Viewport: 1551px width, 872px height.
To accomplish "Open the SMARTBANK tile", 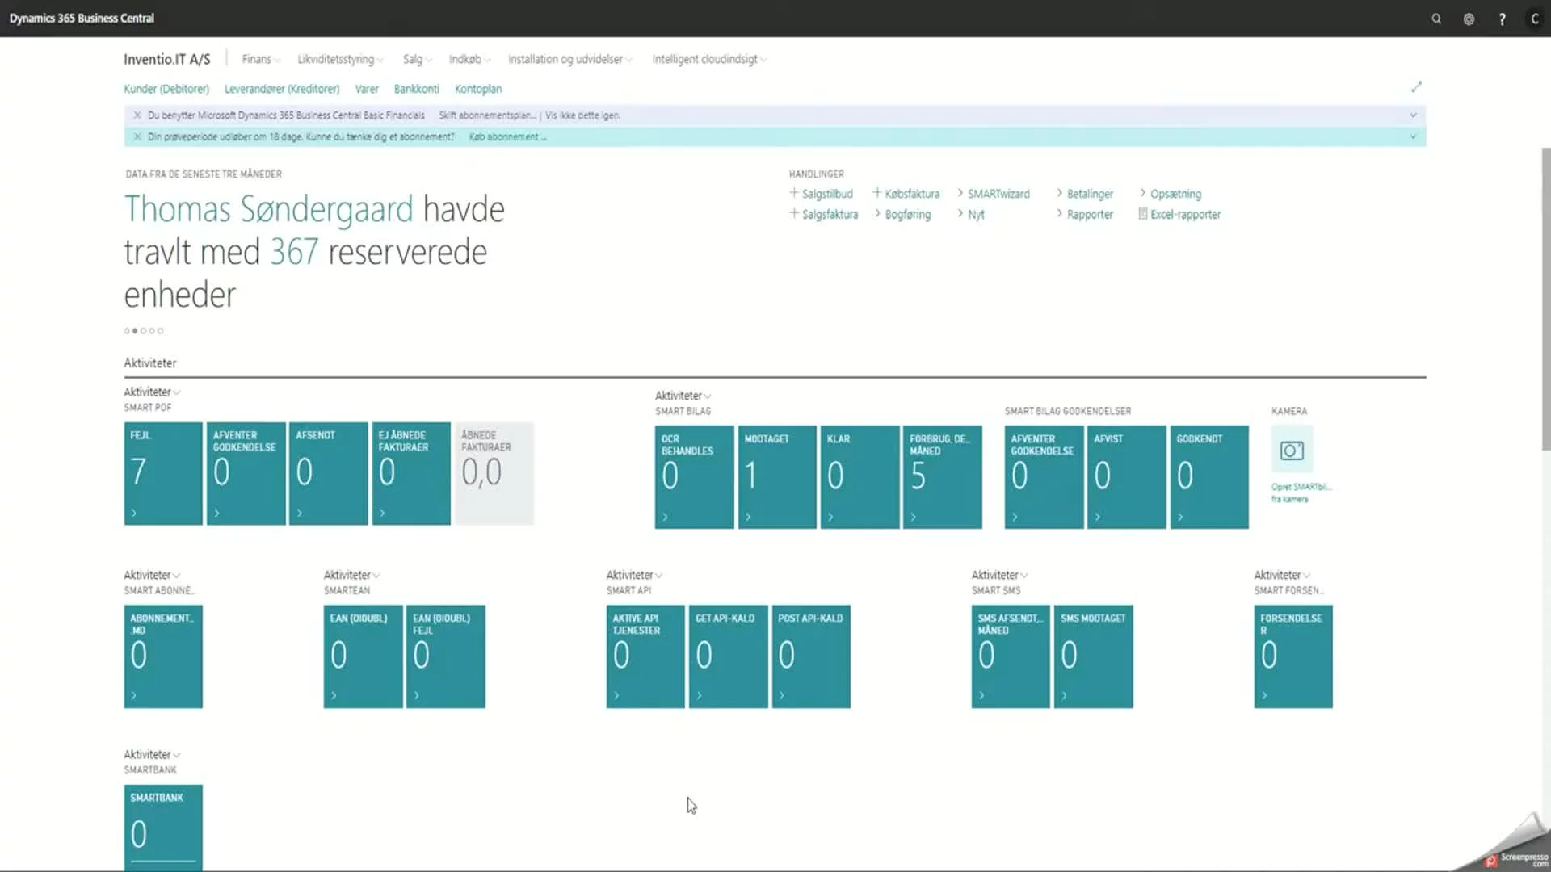I will [163, 828].
